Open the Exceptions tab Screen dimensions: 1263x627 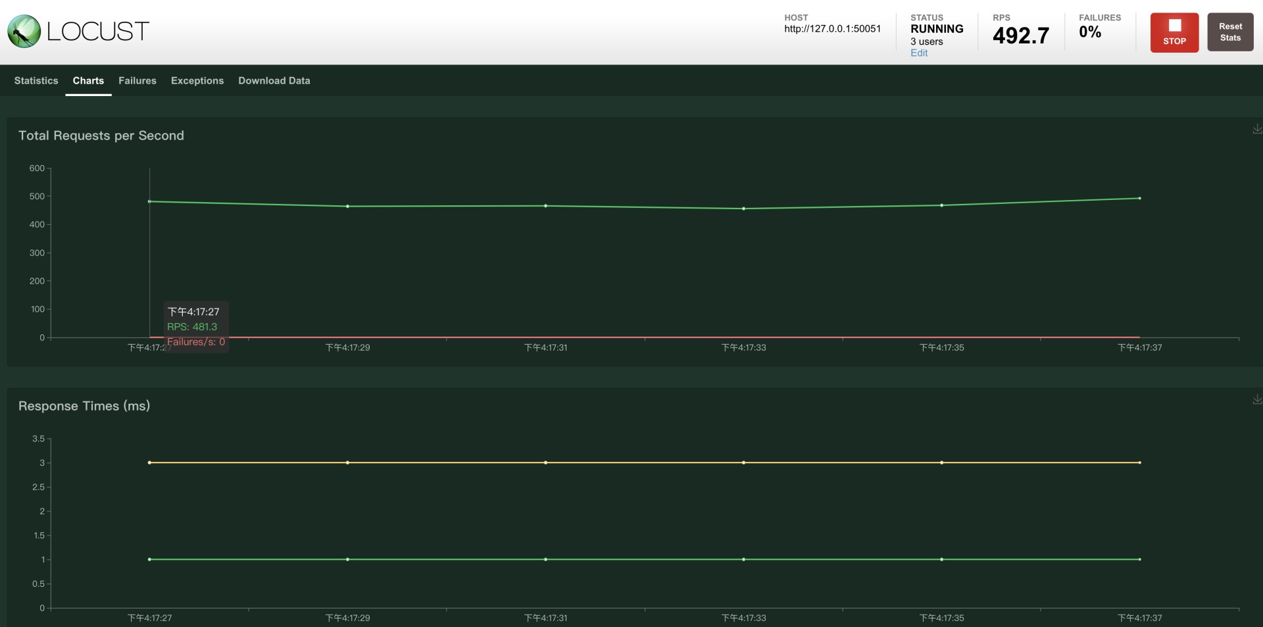click(197, 80)
